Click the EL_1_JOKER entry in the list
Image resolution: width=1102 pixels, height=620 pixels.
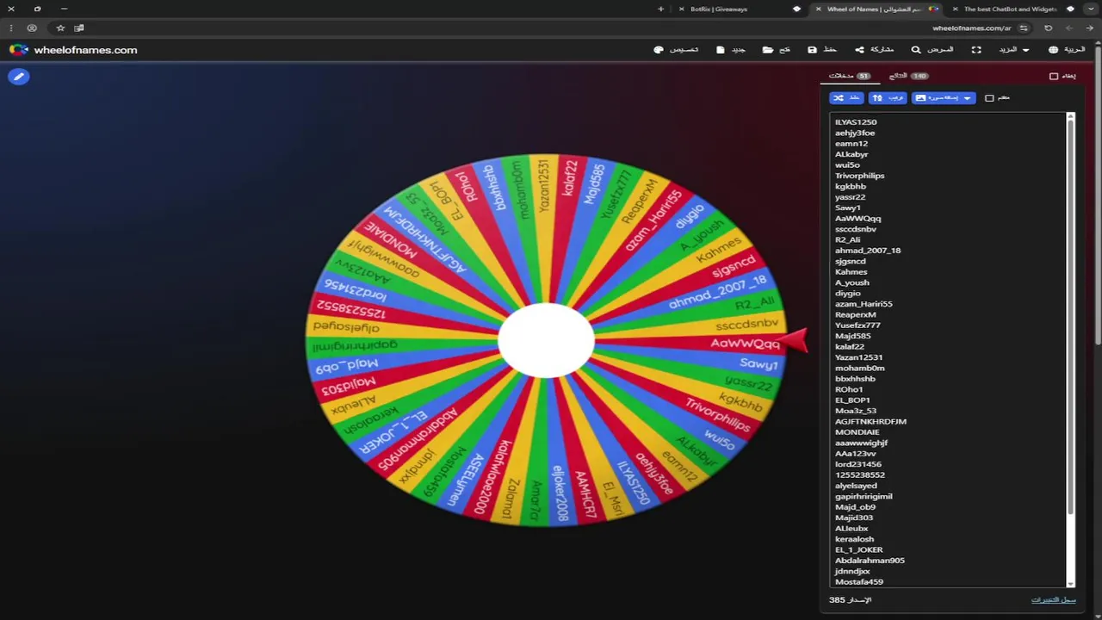click(x=858, y=549)
